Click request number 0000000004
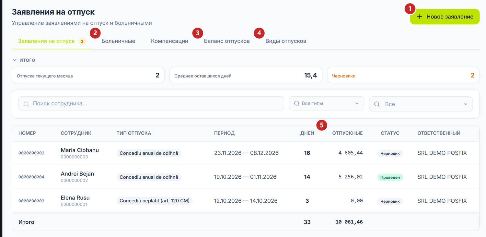 pos(31,177)
